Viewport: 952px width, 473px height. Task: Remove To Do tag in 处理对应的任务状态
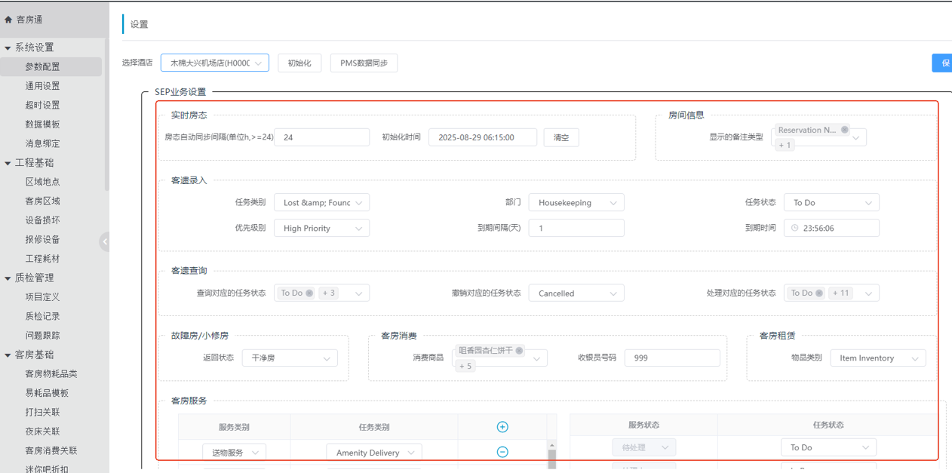(x=819, y=293)
